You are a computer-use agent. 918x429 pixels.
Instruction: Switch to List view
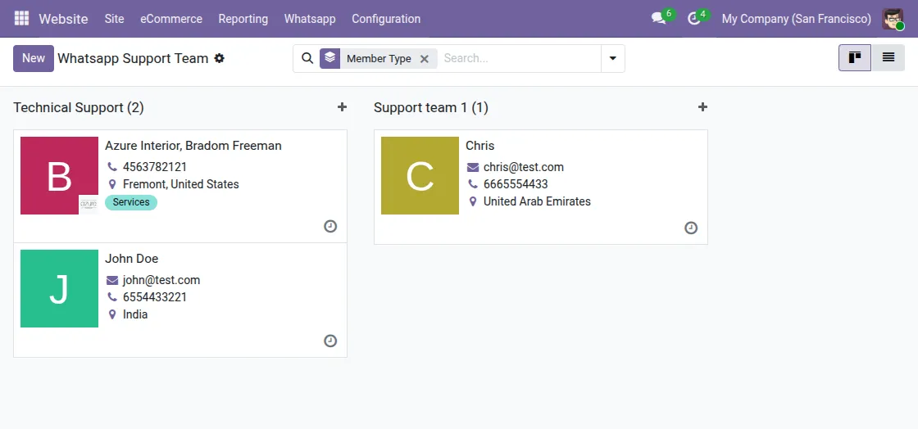pyautogui.click(x=888, y=58)
